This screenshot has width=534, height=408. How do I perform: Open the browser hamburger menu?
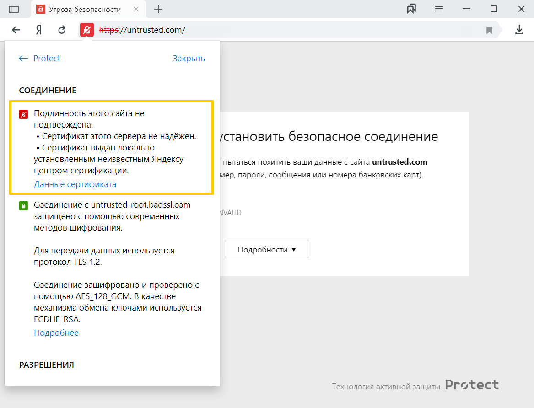click(439, 9)
